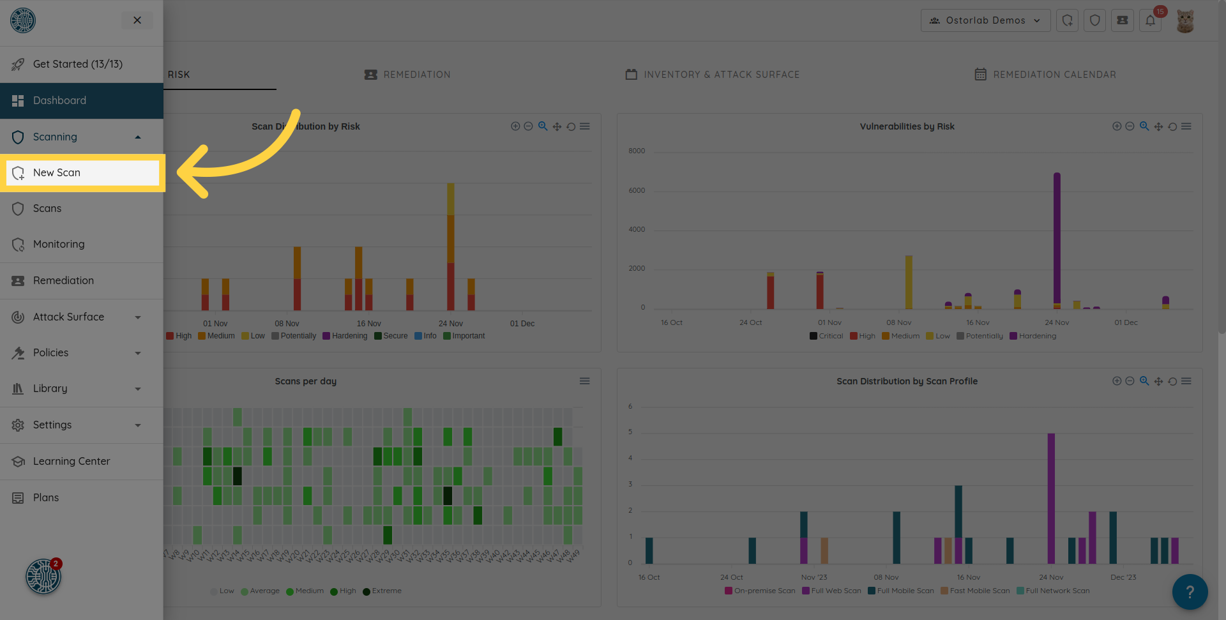The width and height of the screenshot is (1226, 620).
Task: Open menu for Scans per day chart
Action: 584,381
